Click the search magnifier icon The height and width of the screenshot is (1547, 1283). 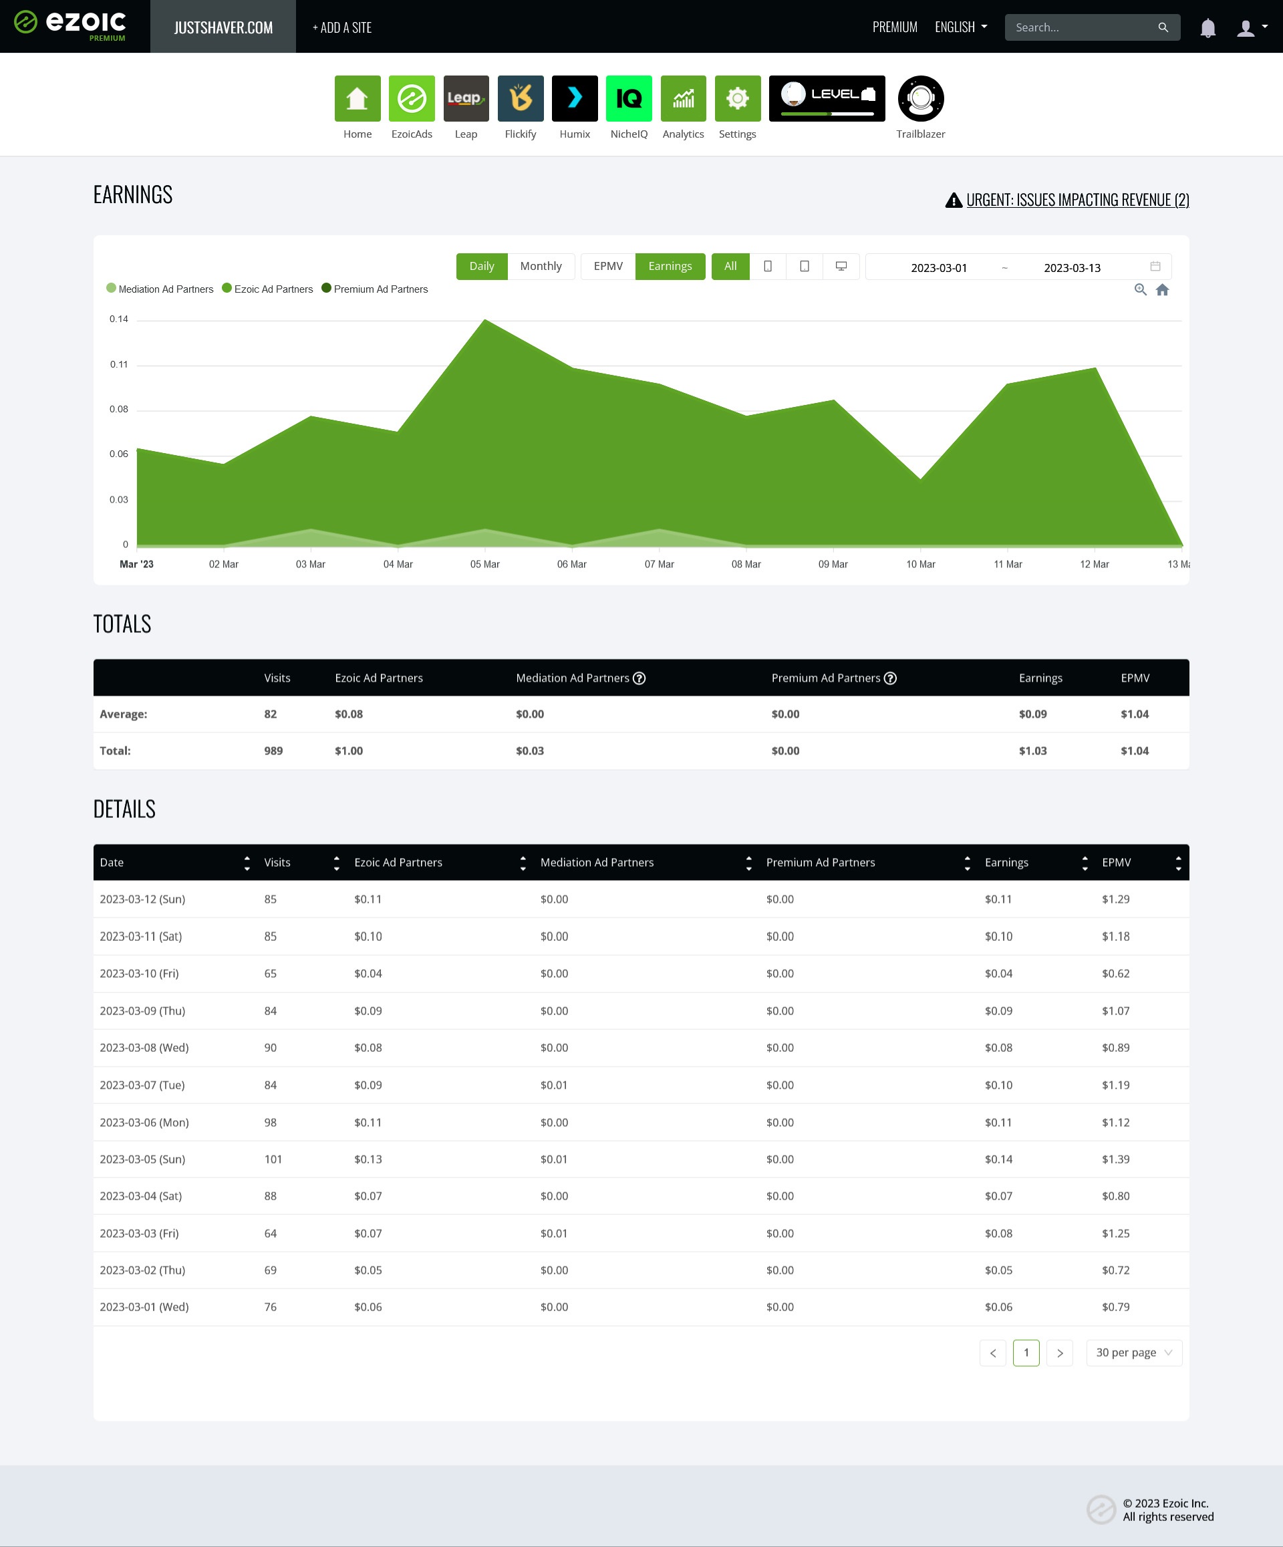click(1163, 27)
